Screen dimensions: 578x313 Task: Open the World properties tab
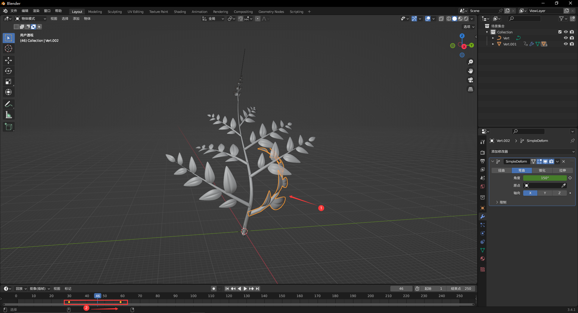click(483, 186)
